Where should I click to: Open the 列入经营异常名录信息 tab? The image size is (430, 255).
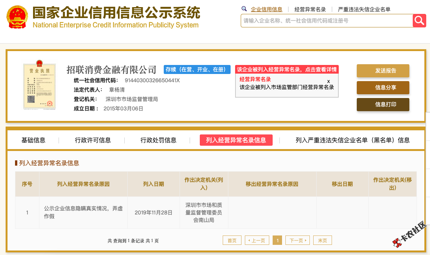pyautogui.click(x=236, y=140)
